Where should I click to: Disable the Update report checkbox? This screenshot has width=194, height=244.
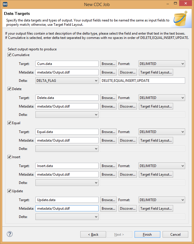tap(9, 191)
